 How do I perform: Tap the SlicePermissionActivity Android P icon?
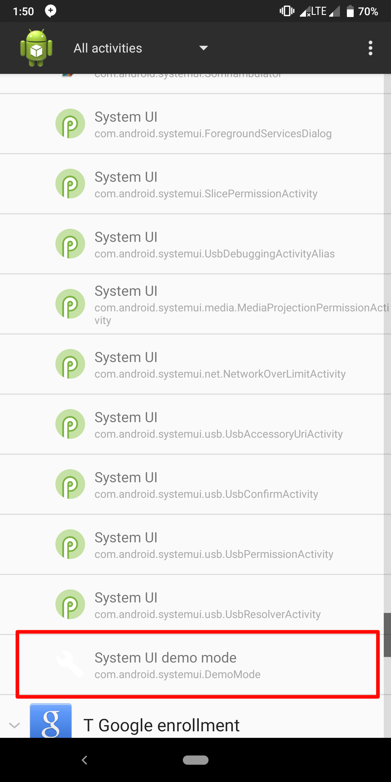(x=70, y=184)
